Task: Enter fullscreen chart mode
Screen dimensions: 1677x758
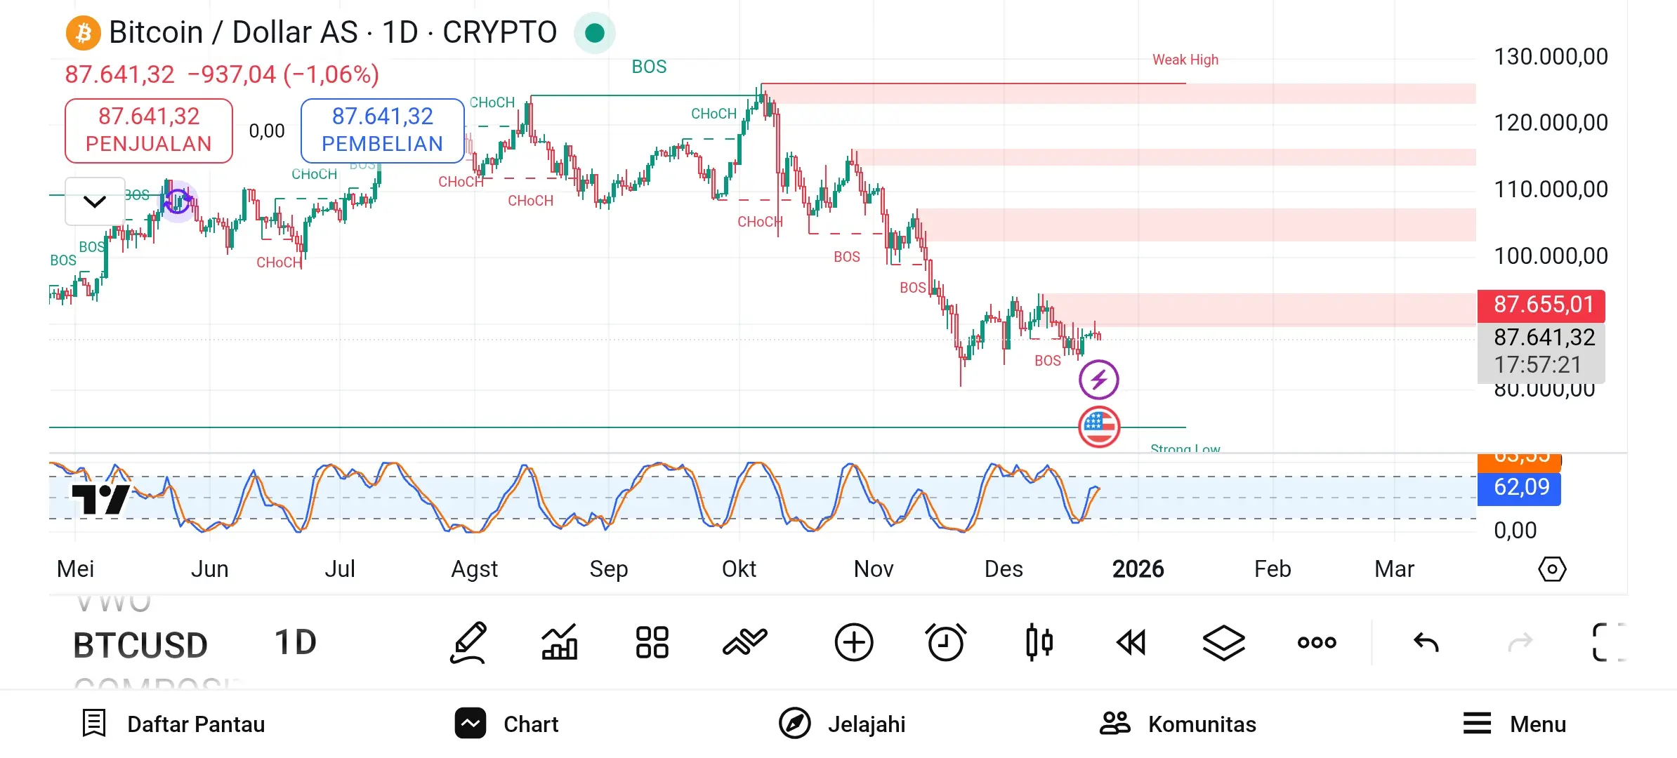Action: (x=1608, y=642)
